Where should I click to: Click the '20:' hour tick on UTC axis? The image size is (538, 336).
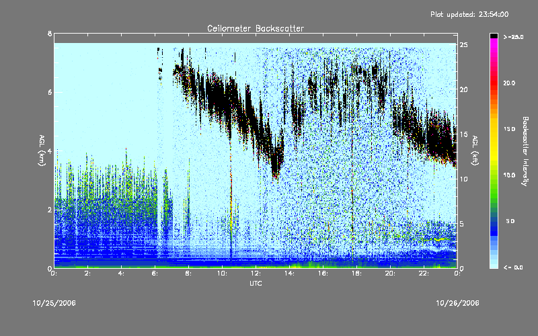coord(391,274)
